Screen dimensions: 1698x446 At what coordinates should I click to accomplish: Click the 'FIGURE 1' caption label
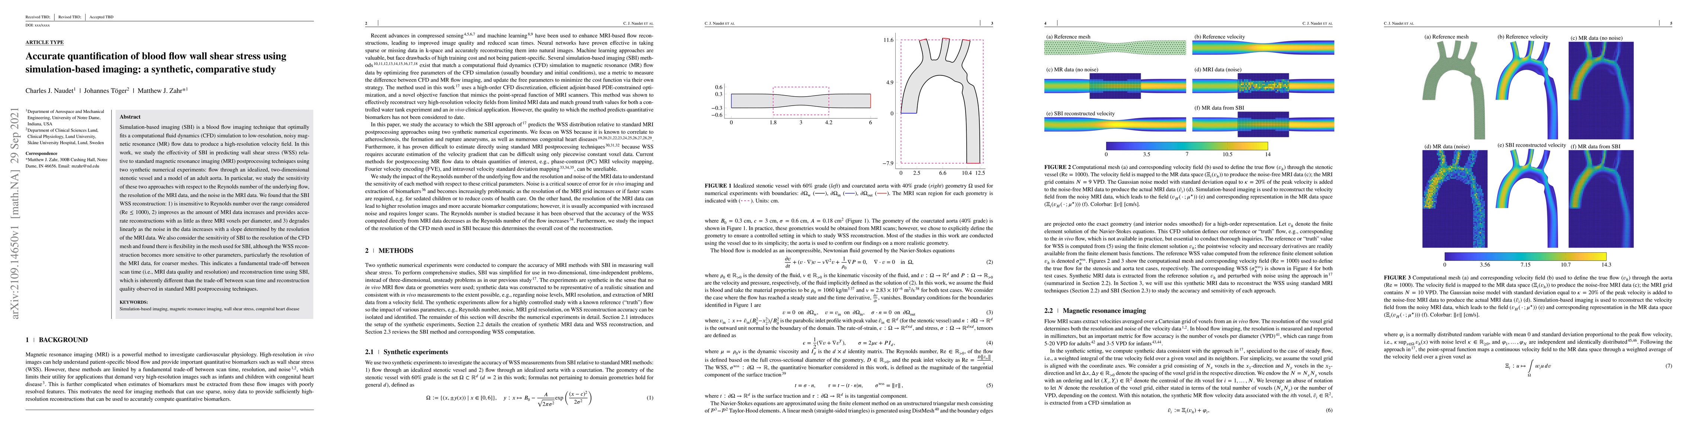pos(718,187)
